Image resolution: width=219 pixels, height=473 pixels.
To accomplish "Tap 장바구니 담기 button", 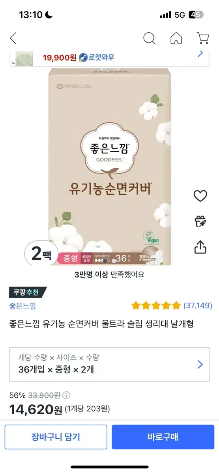I will (56, 437).
